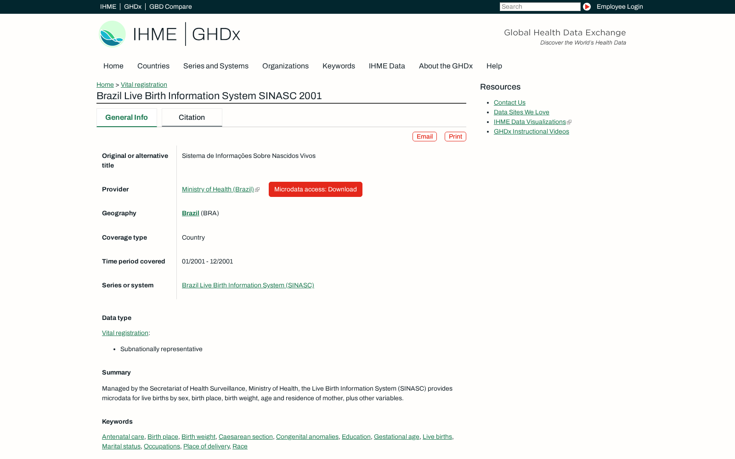735x459 pixels.
Task: Click the Home breadcrumb link
Action: (105, 85)
